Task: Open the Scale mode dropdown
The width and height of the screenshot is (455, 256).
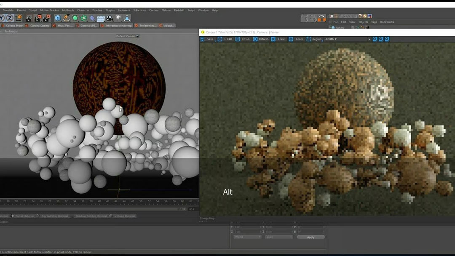Action: click(278, 237)
